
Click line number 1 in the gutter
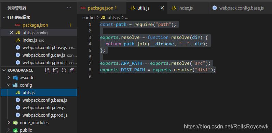tap(90, 25)
